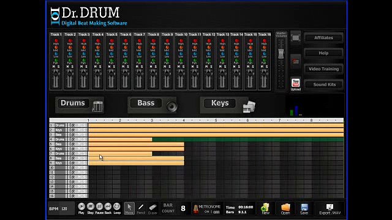Save the project with Save icon

(x=304, y=208)
